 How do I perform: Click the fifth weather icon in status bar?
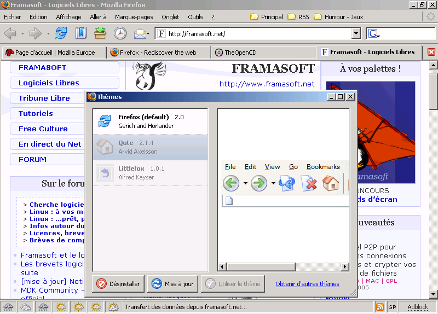[x=78, y=307]
